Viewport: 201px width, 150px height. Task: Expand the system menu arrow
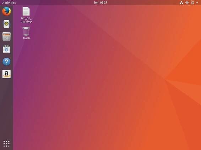(x=197, y=2)
